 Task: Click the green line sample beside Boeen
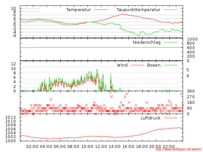tap(171, 65)
